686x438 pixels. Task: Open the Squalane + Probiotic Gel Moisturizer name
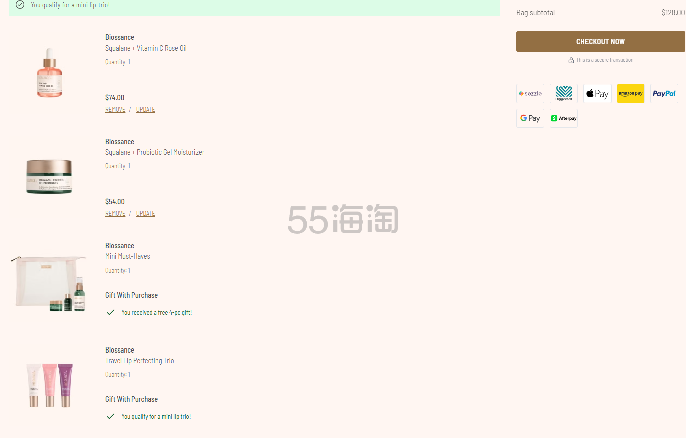tap(155, 152)
